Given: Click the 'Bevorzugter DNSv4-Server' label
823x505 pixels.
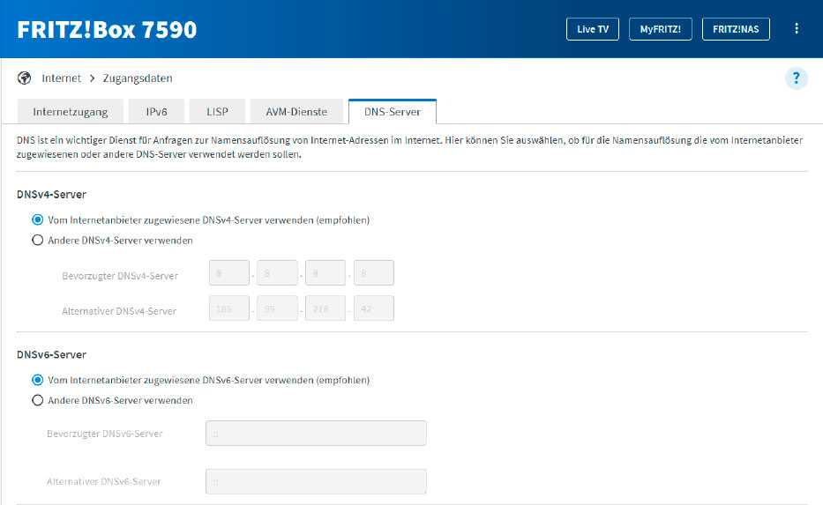Looking at the screenshot, I should coord(120,276).
